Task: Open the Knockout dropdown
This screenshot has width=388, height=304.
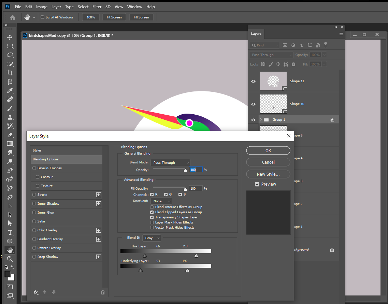Action: coord(161,201)
